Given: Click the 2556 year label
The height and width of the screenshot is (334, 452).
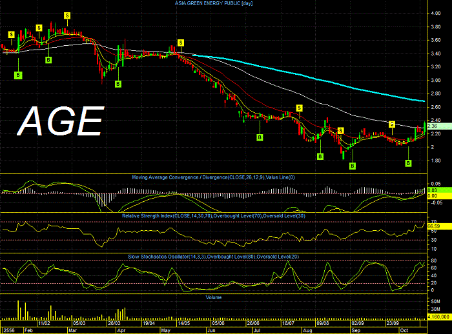Looking at the screenshot, I should 8,330.
